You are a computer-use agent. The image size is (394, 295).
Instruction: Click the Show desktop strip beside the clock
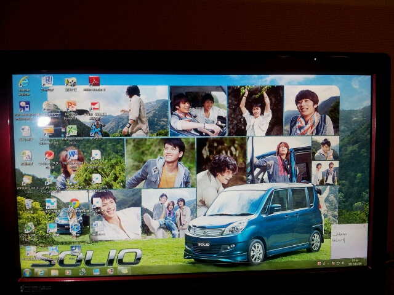pyautogui.click(x=365, y=262)
